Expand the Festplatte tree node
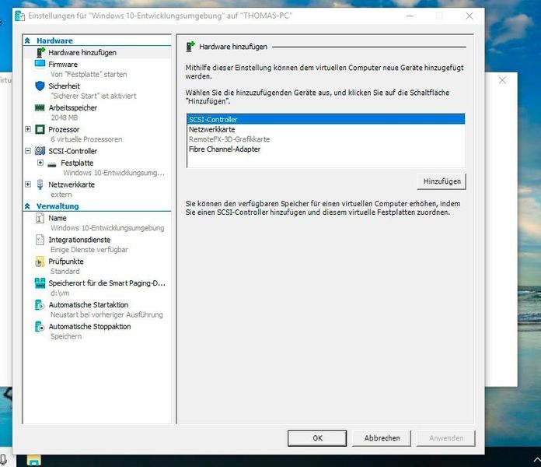The height and width of the screenshot is (467, 541). pyautogui.click(x=40, y=163)
